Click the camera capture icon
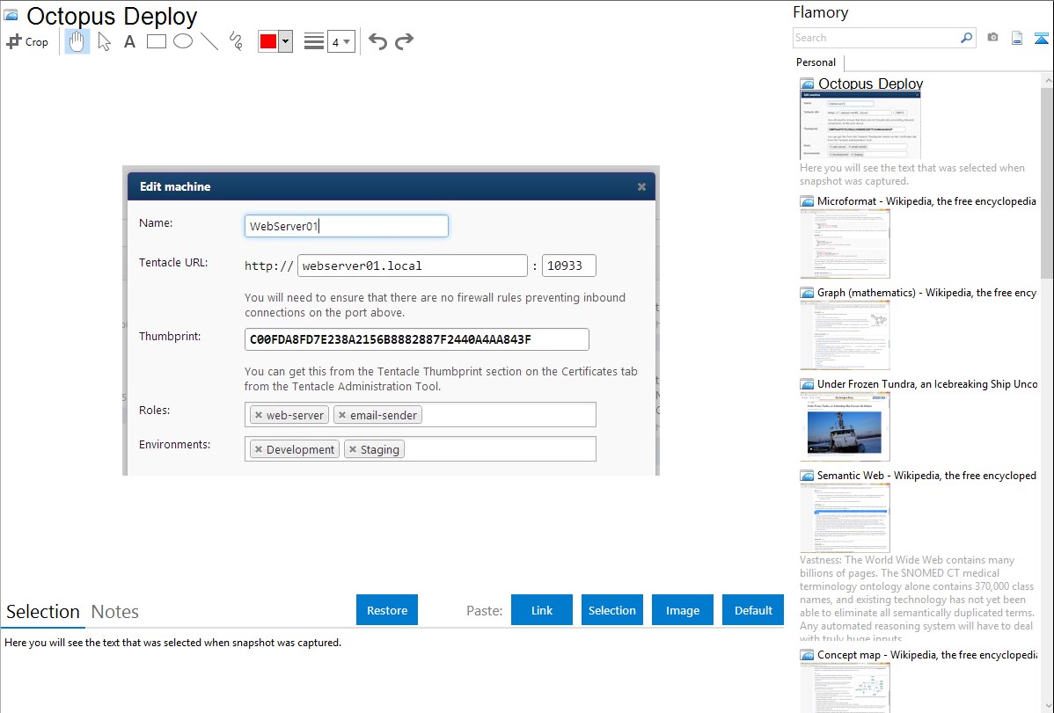1054x713 pixels. tap(992, 38)
